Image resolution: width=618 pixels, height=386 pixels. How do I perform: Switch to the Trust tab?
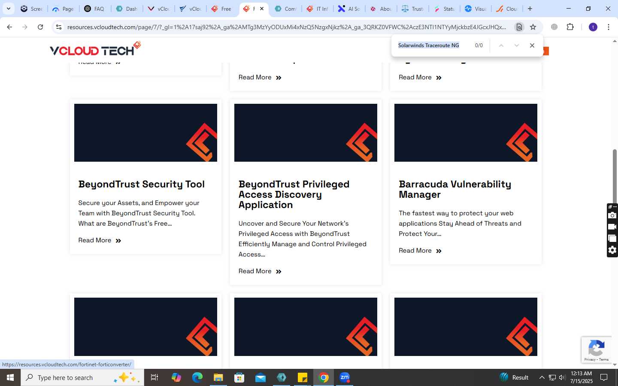click(x=413, y=9)
